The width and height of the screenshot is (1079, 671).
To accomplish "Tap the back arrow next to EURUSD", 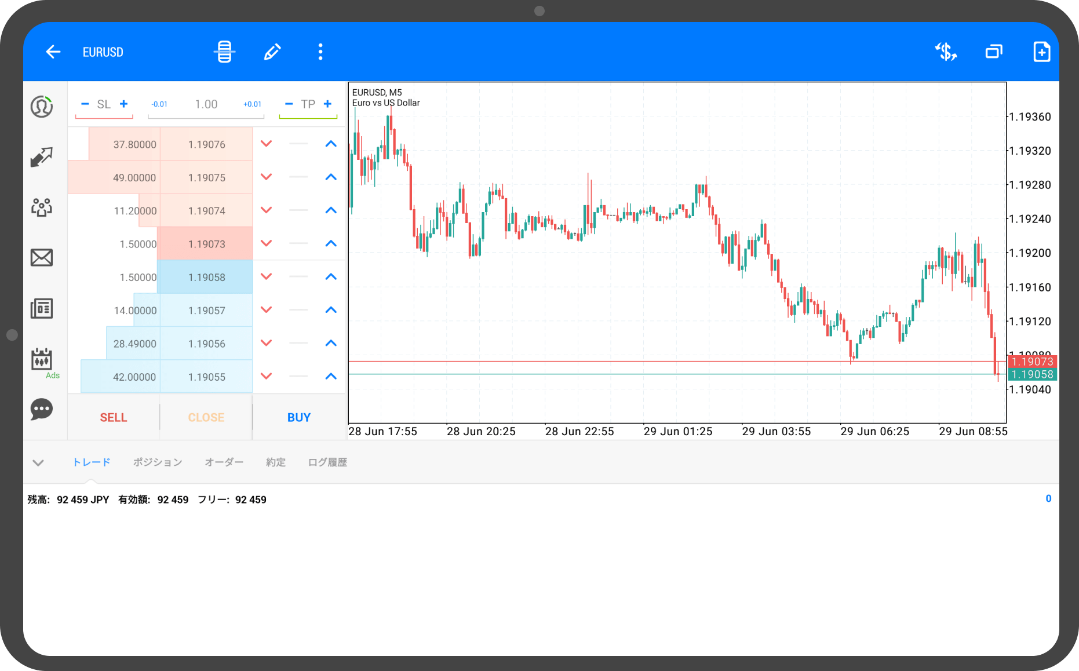I will coord(53,52).
